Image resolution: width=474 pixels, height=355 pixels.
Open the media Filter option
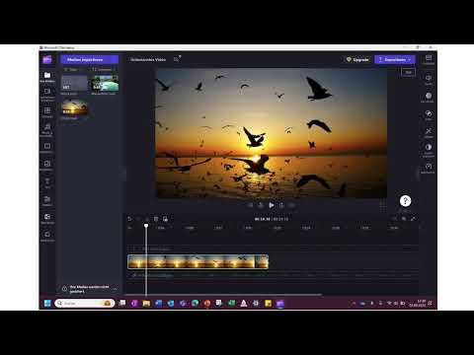(x=71, y=70)
